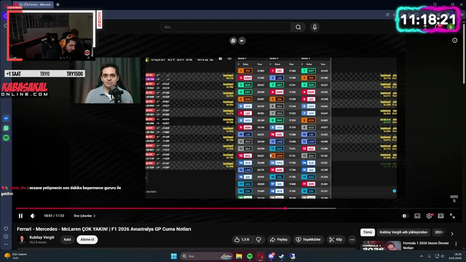Open sidebar three-dot options

pyautogui.click(x=6, y=244)
